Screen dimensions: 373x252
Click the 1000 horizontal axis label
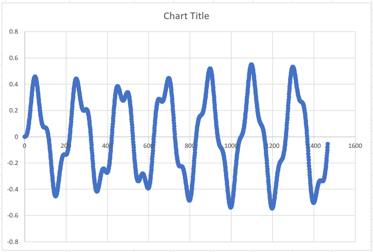(x=231, y=146)
